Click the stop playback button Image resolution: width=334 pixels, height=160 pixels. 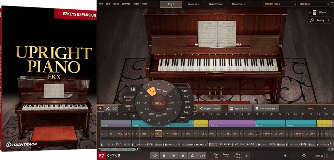[164, 156]
